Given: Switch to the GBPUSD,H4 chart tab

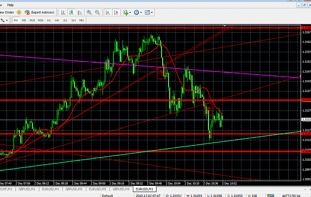Looking at the screenshot, I should [121, 189].
